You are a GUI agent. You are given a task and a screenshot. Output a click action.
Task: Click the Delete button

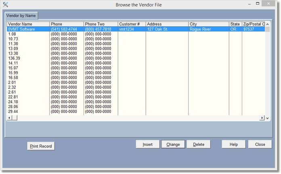point(199,144)
